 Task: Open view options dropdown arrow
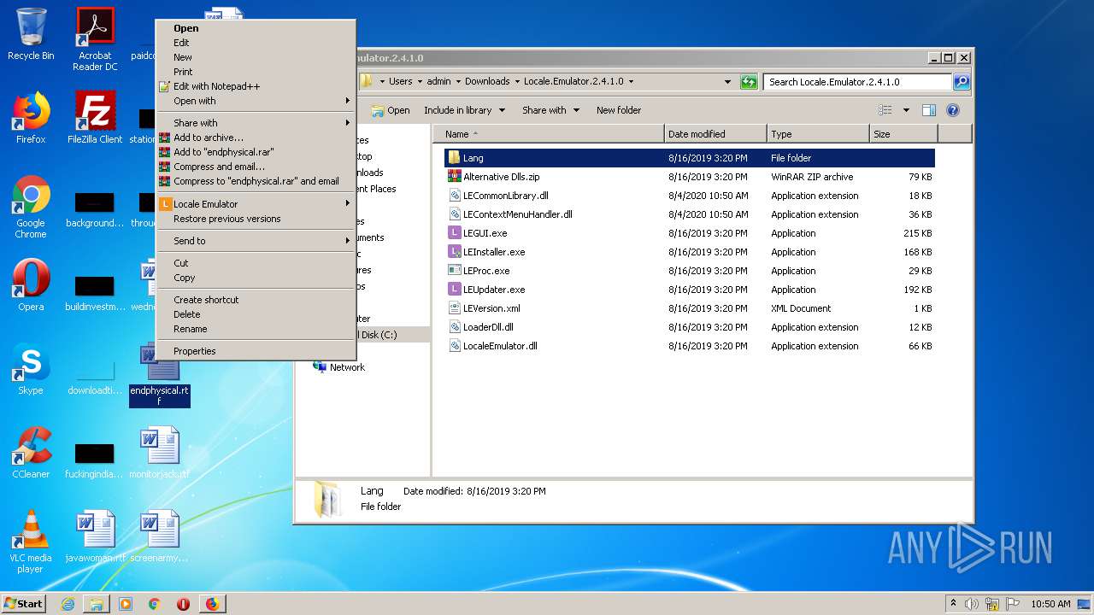[906, 110]
